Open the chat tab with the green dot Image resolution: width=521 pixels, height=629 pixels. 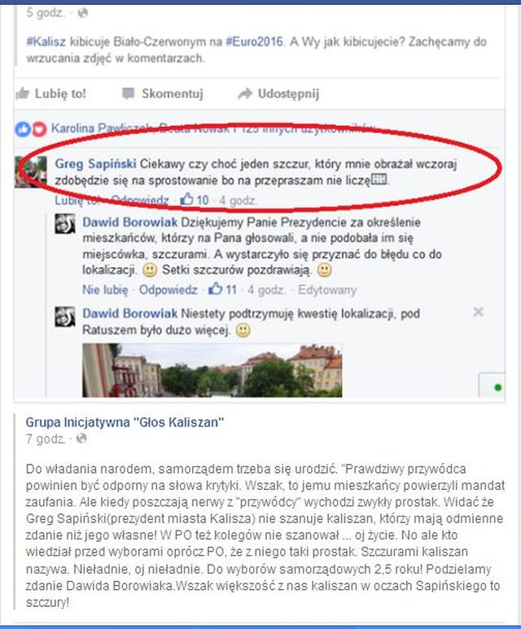click(493, 386)
